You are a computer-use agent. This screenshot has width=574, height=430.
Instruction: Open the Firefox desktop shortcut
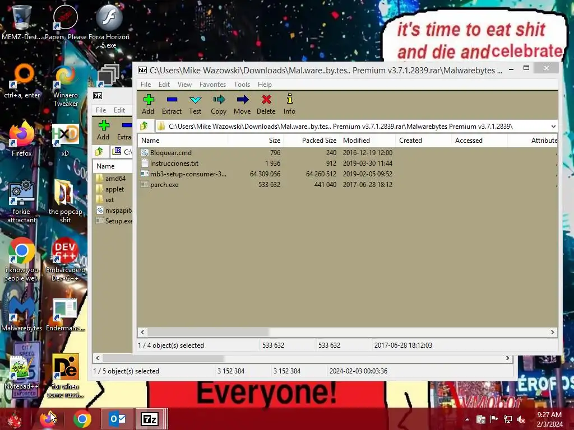tap(22, 139)
